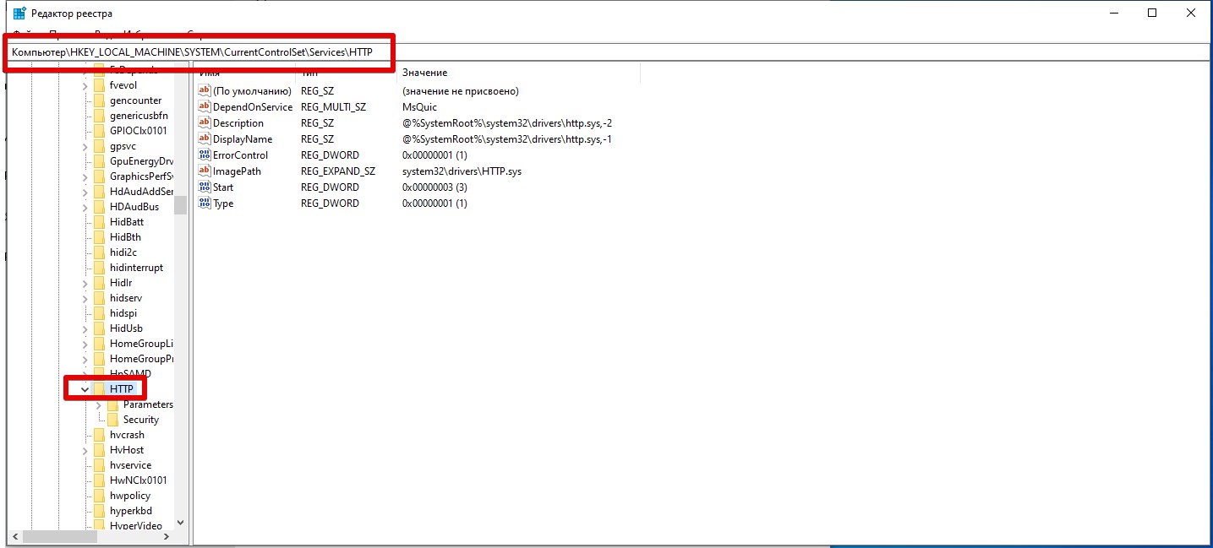The image size is (1213, 548).
Task: Click the Registry Editor app icon in title bar
Action: coord(19,14)
